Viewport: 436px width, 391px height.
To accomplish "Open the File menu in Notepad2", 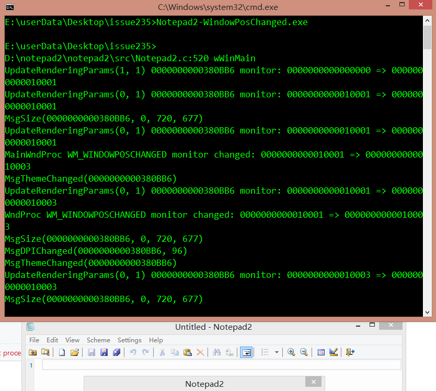I will [34, 340].
